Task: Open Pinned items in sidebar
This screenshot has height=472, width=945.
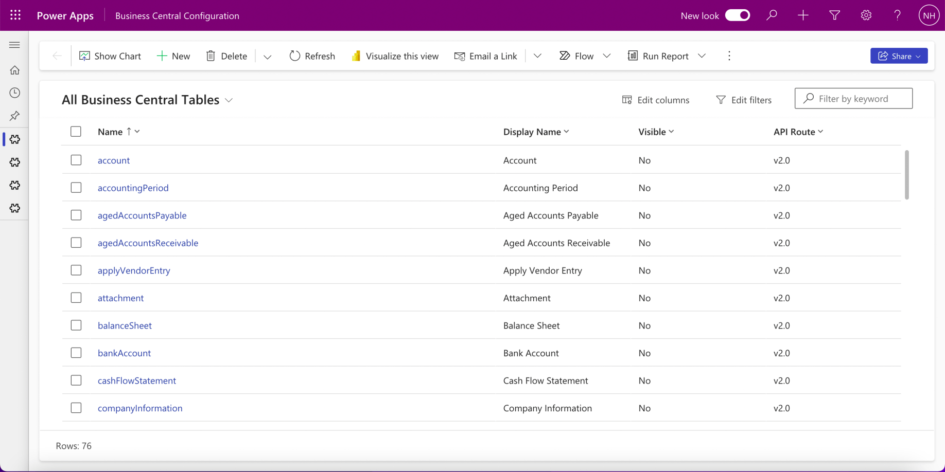Action: coord(15,116)
